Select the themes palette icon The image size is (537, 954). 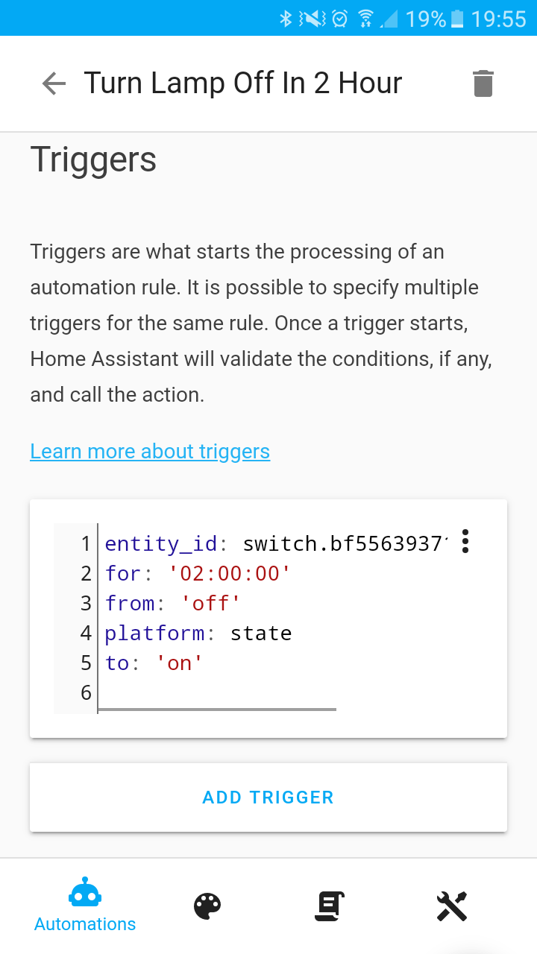click(x=207, y=906)
